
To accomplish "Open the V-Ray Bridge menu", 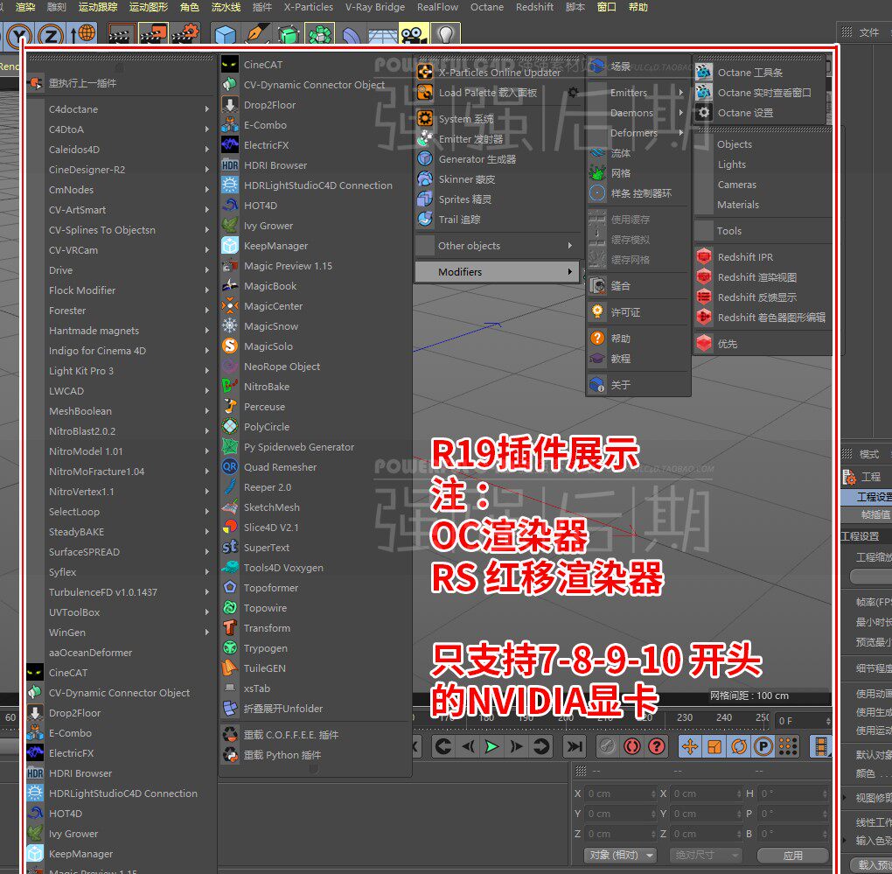I will (375, 7).
